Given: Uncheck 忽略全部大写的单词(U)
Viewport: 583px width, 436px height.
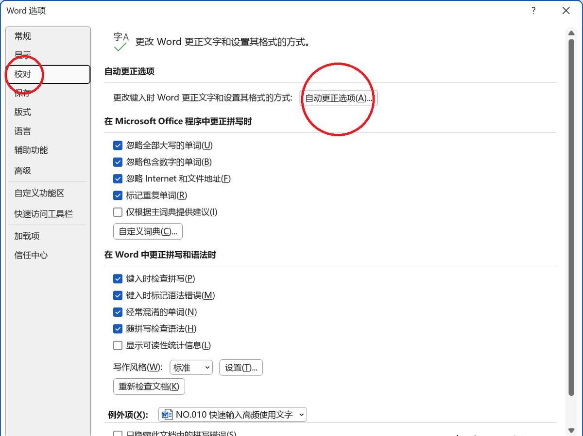Looking at the screenshot, I should point(118,145).
